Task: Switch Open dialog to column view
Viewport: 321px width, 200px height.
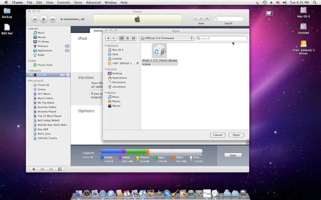Action: click(x=133, y=38)
